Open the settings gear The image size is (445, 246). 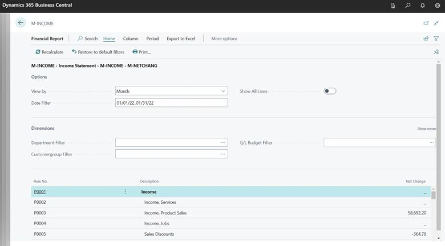(438, 5)
